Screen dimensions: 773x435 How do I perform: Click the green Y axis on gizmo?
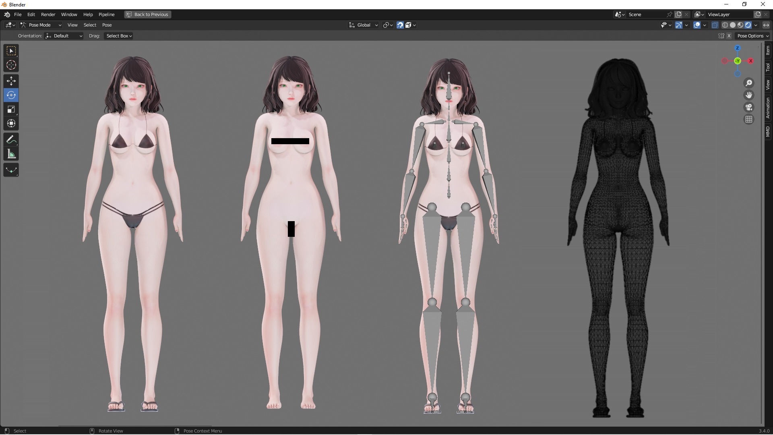click(738, 61)
